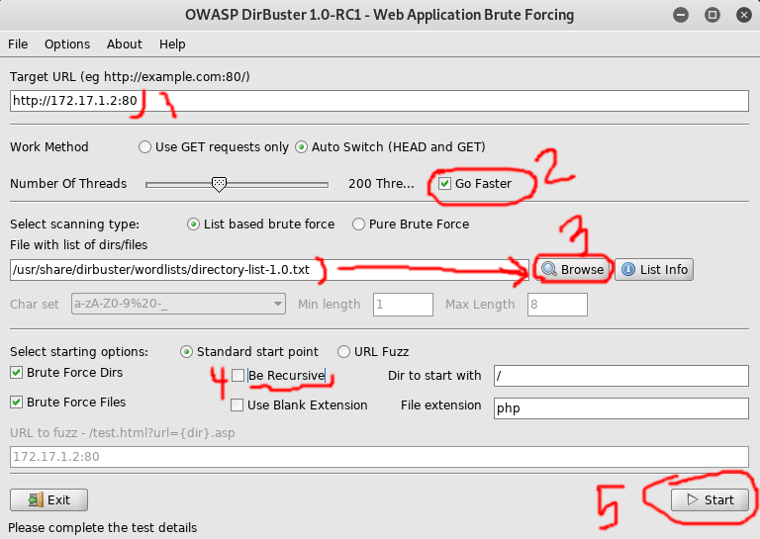Maximize the DirBuster window

[712, 15]
